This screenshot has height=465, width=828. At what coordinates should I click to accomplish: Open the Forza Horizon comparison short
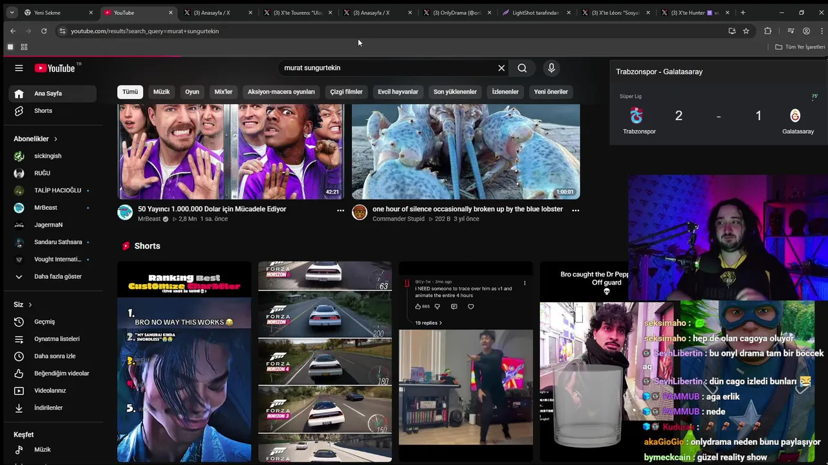tap(325, 362)
